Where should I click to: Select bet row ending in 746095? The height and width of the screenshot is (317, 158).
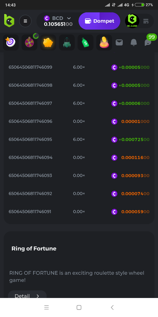(x=31, y=139)
